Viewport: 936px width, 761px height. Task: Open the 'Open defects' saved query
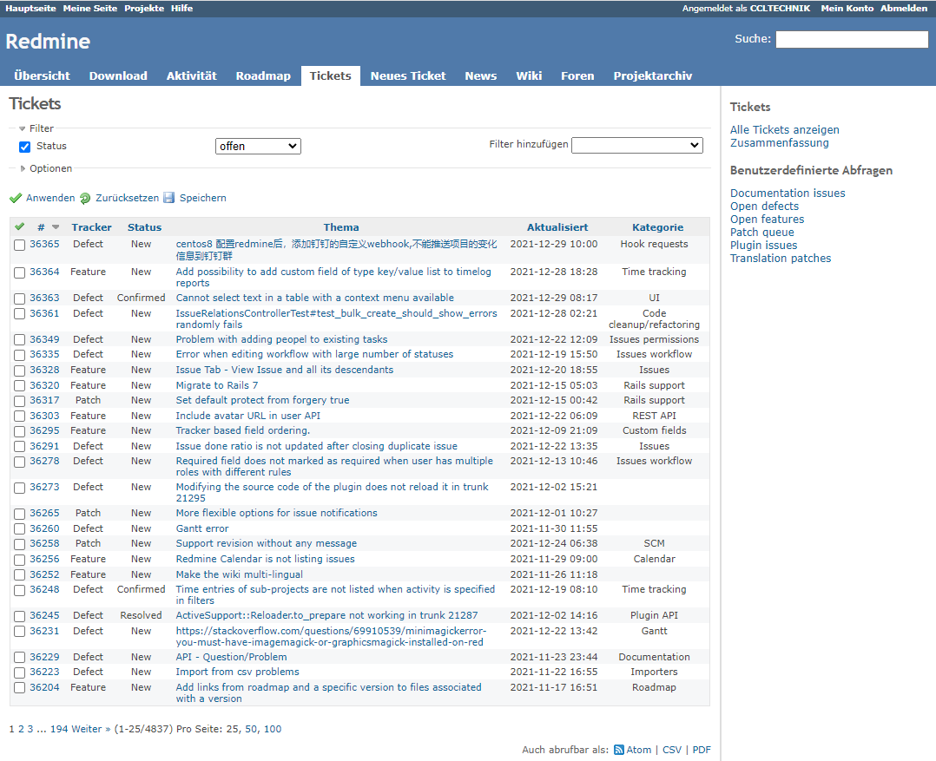764,207
